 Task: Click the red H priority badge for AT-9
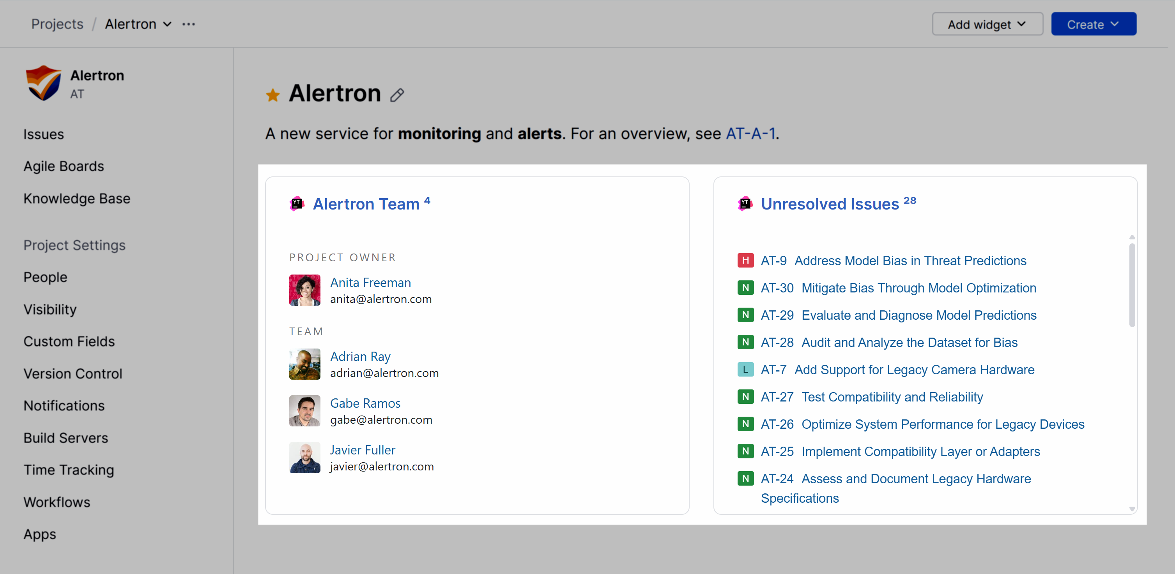tap(745, 261)
